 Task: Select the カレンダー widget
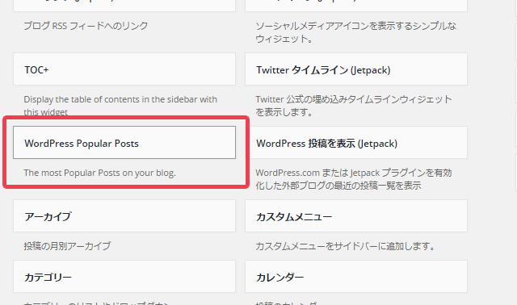pyautogui.click(x=356, y=277)
